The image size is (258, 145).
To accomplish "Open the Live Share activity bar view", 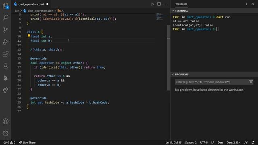I will (6, 90).
